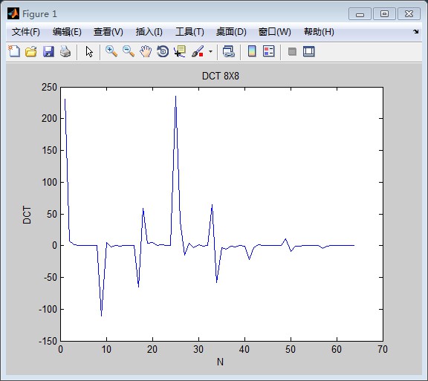Activate the Zoom In magnifier tool

pyautogui.click(x=111, y=51)
